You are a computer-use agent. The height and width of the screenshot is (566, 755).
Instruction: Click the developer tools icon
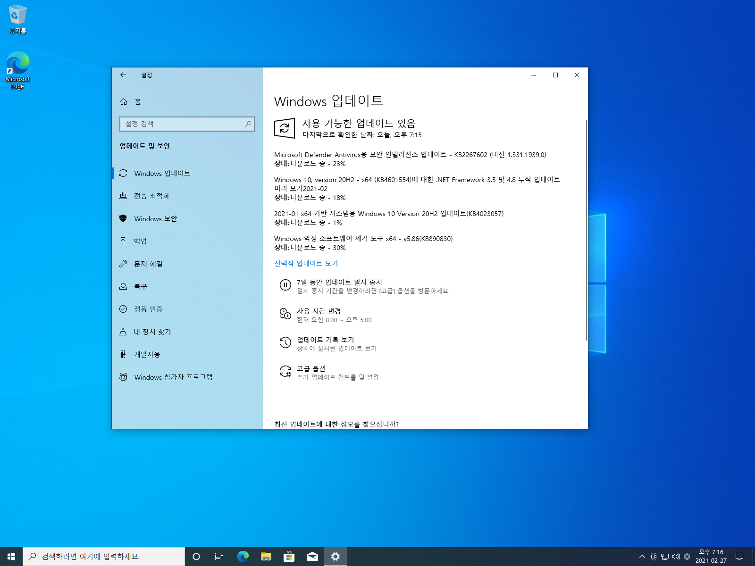123,354
